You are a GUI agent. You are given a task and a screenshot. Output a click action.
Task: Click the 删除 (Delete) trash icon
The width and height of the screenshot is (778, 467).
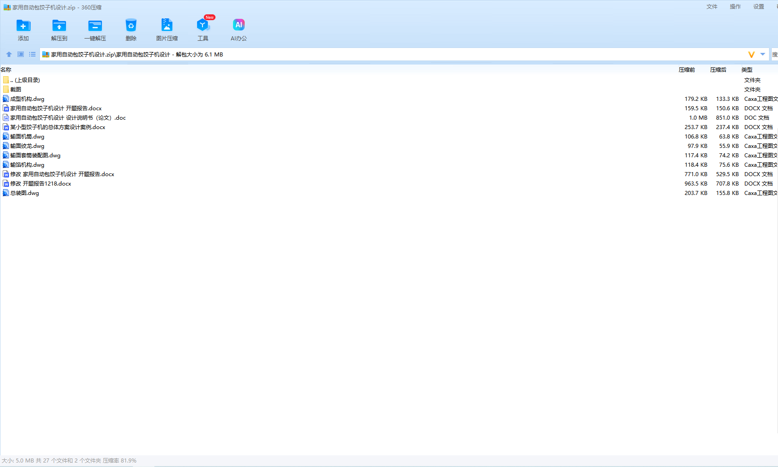click(x=131, y=26)
